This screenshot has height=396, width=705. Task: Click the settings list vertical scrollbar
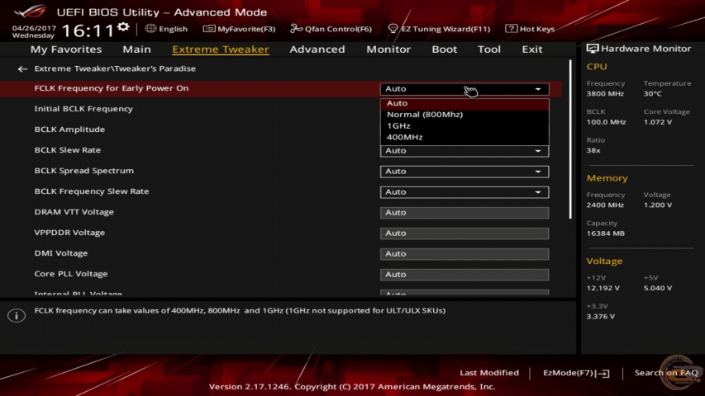coord(570,139)
